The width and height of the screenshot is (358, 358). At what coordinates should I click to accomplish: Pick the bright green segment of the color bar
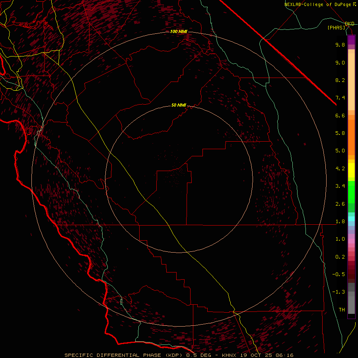[351, 192]
